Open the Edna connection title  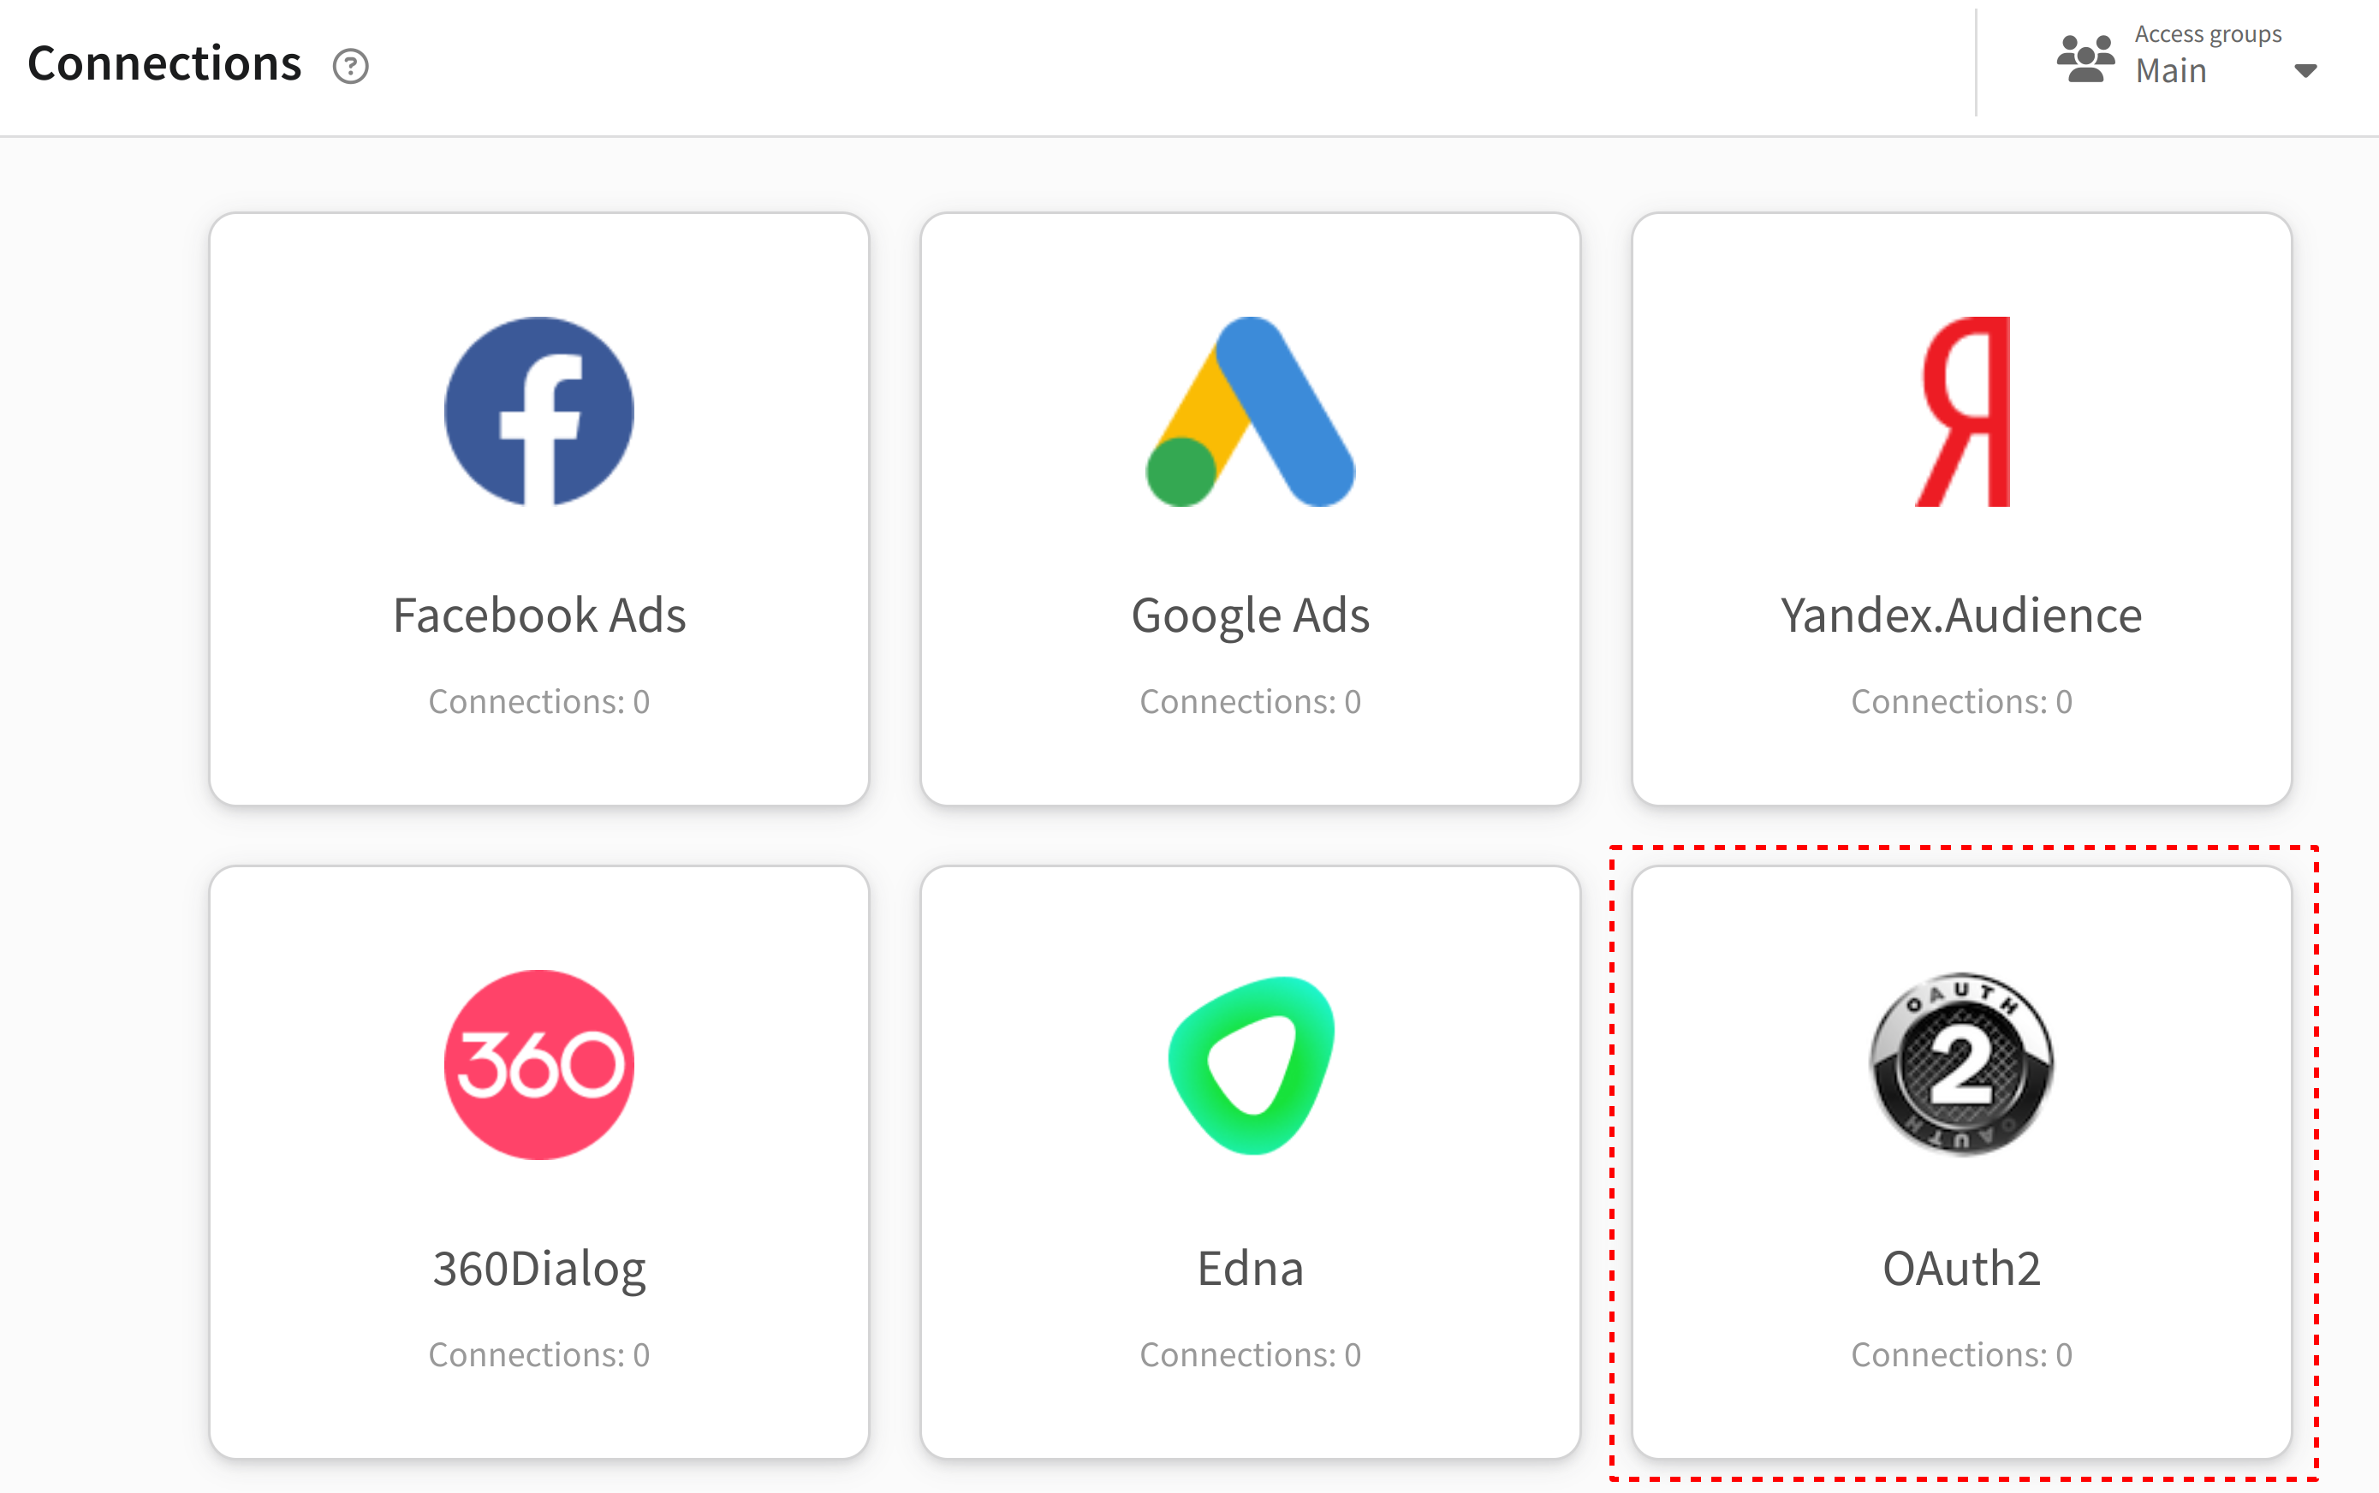[x=1251, y=1268]
